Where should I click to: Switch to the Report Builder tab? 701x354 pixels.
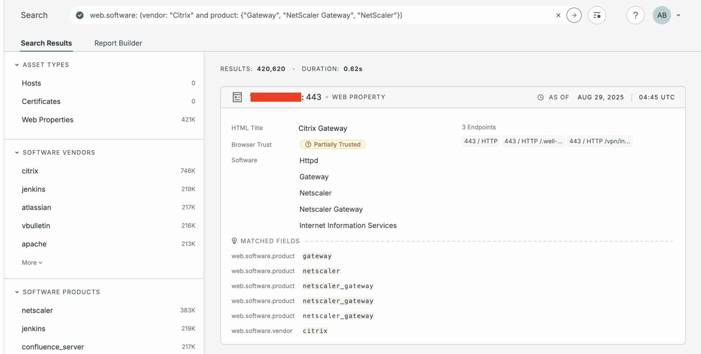[118, 43]
